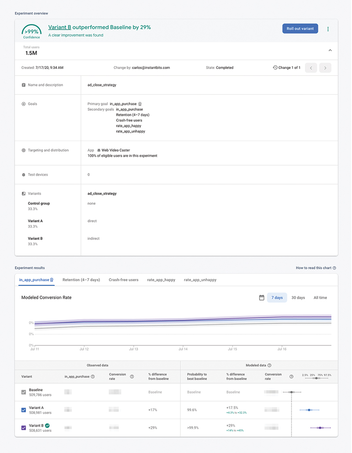Click Variant B probability >99.9% cell

click(x=193, y=428)
